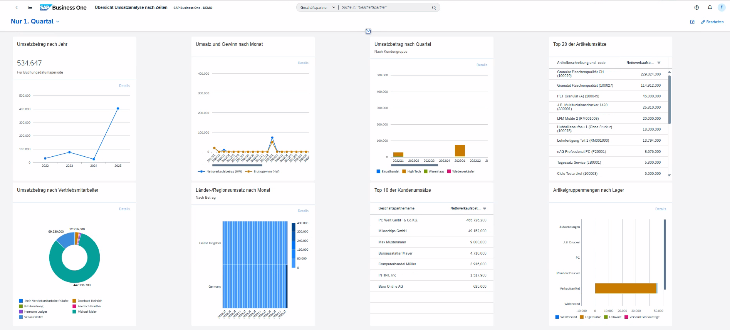Click into the Geschäftspartner search field
Screen dimensions: 730x330
pos(385,8)
